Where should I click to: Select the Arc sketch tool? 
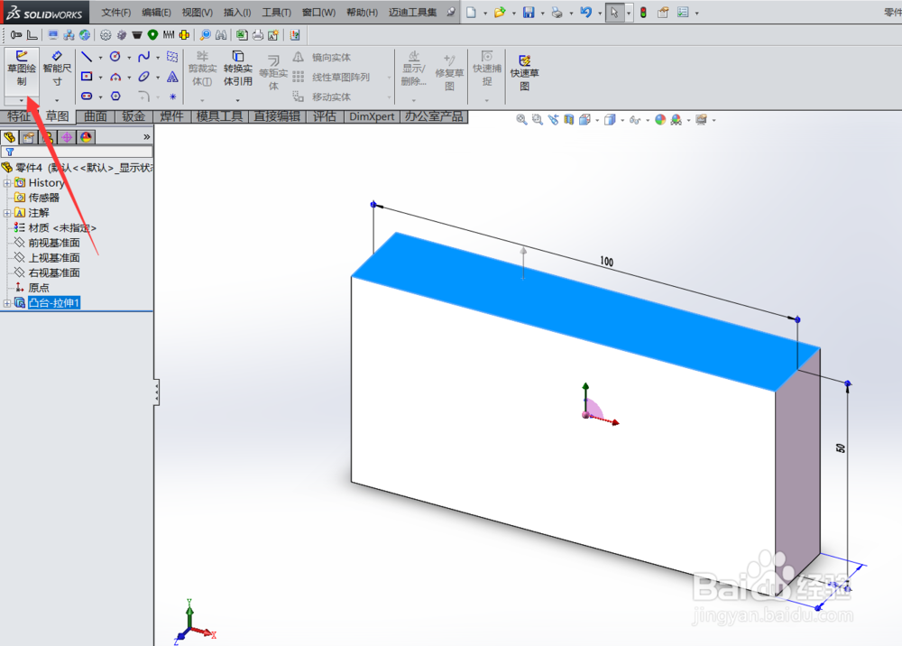pos(115,77)
